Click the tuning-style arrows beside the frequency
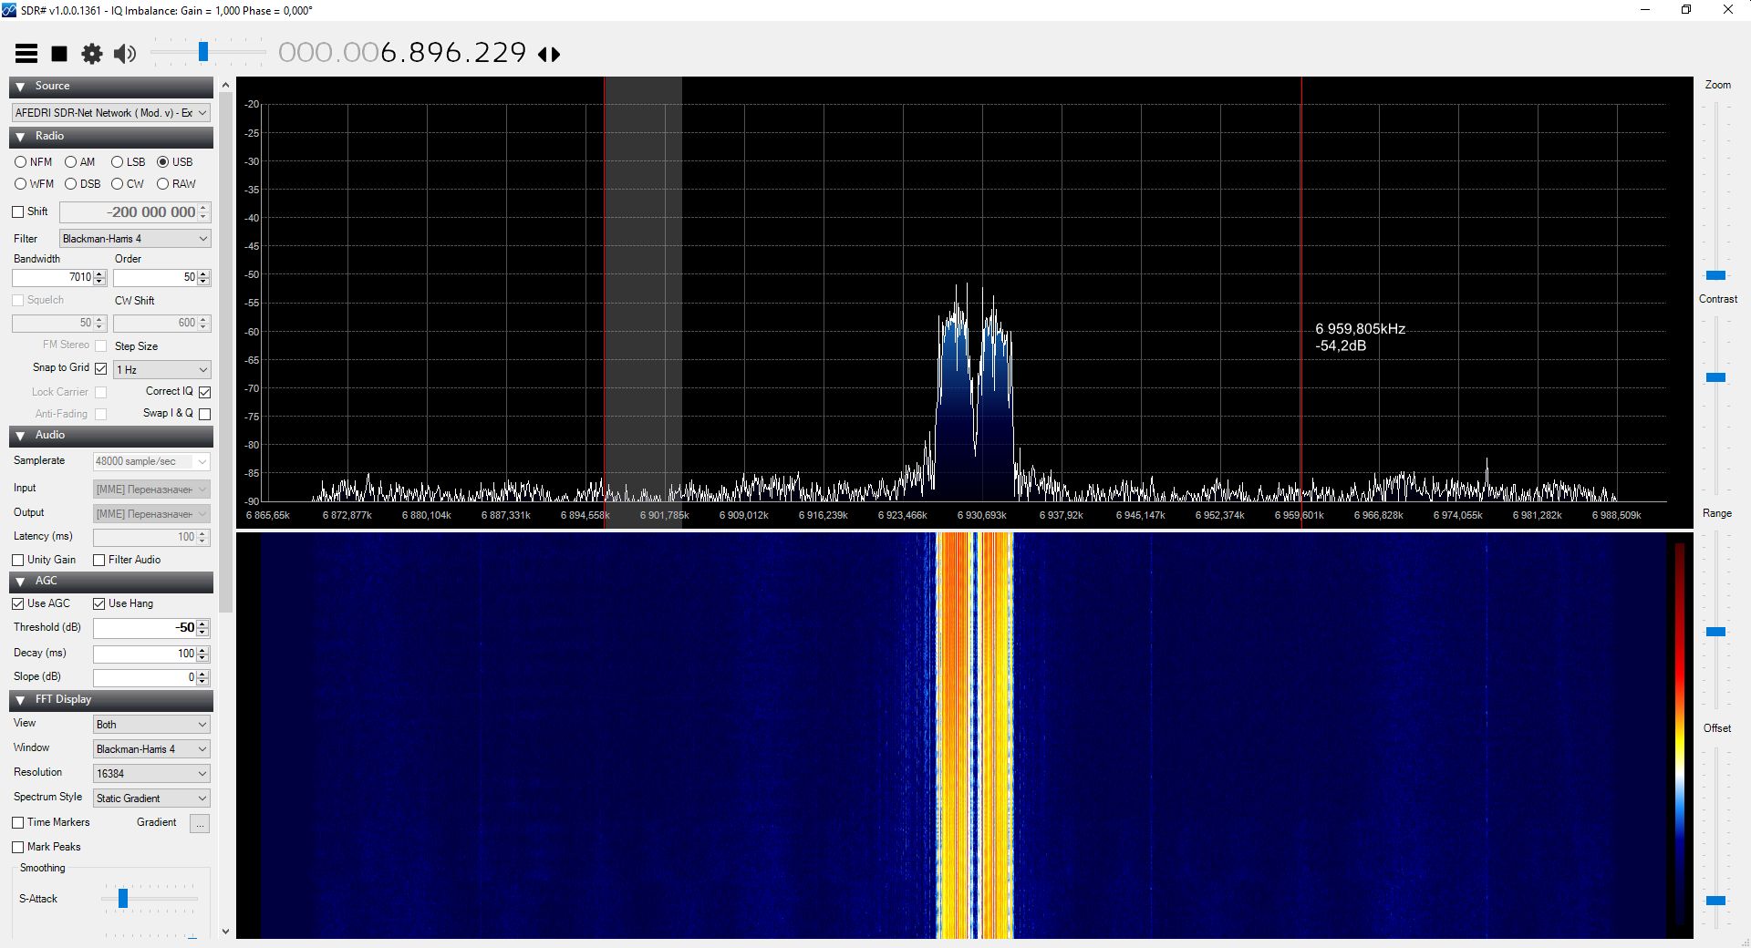 click(x=549, y=54)
